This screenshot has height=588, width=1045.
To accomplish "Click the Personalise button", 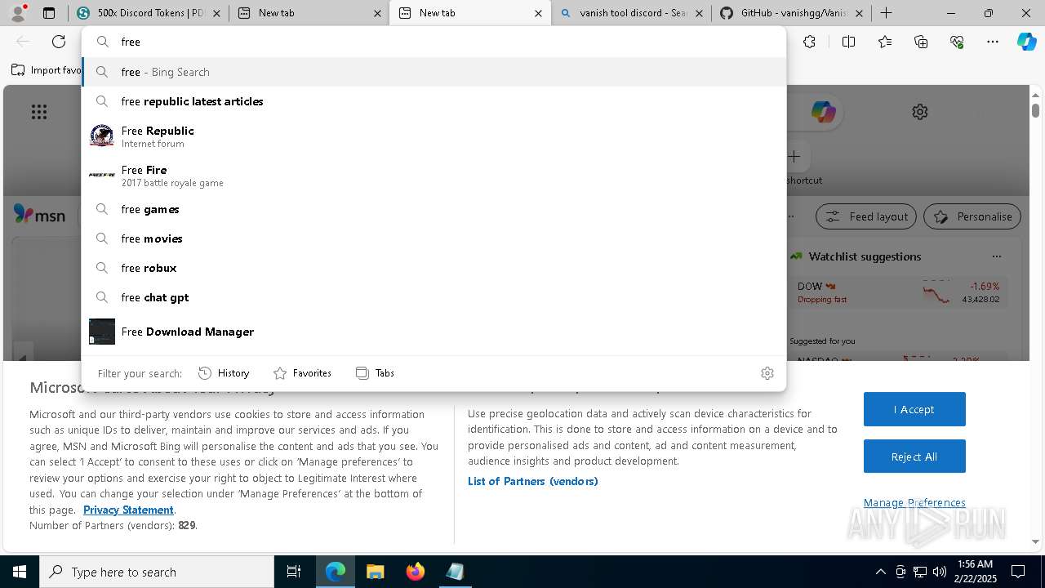I will point(972,216).
